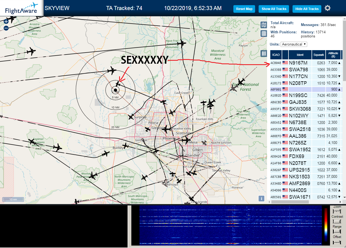Sort table by ICAO column header

pyautogui.click(x=276, y=55)
